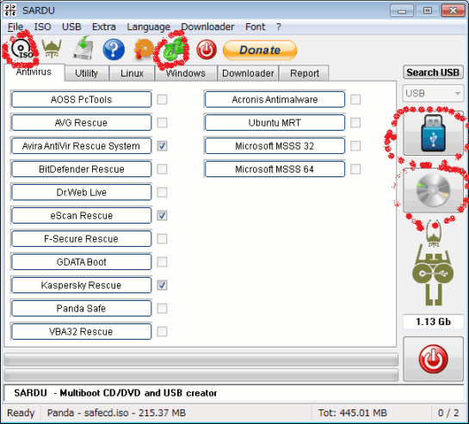469x424 pixels.
Task: Click the GDATA Boot button
Action: [x=82, y=262]
